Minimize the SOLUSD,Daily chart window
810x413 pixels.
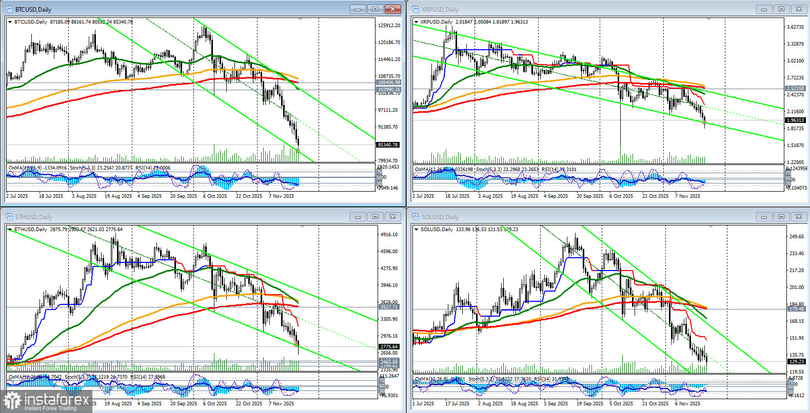[x=764, y=217]
